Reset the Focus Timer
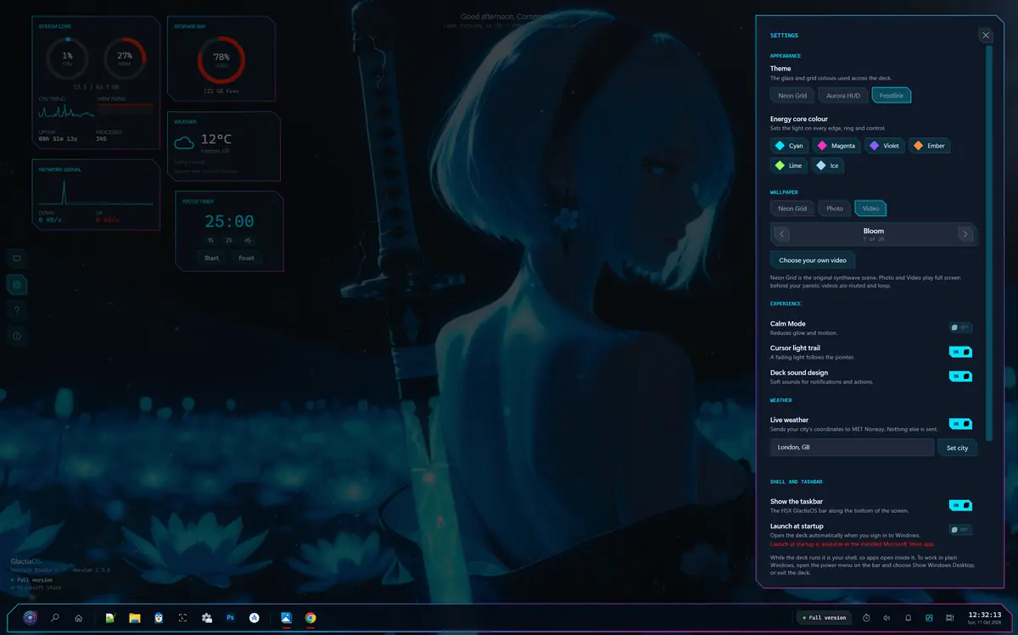This screenshot has height=635, width=1018. [246, 258]
